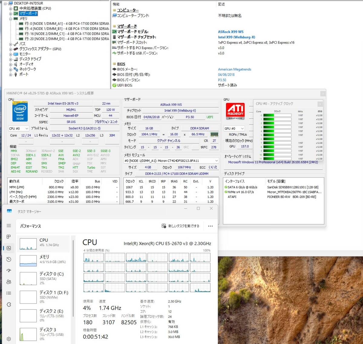The width and height of the screenshot is (363, 344).
Task: Open Startup apps speedometer icon
Action: (x=9, y=271)
